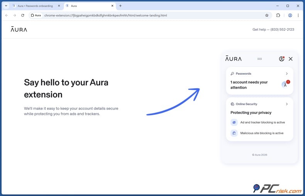Select '1 account needs your attention' text
Screen dimensions: 305x196
pyautogui.click(x=249, y=85)
